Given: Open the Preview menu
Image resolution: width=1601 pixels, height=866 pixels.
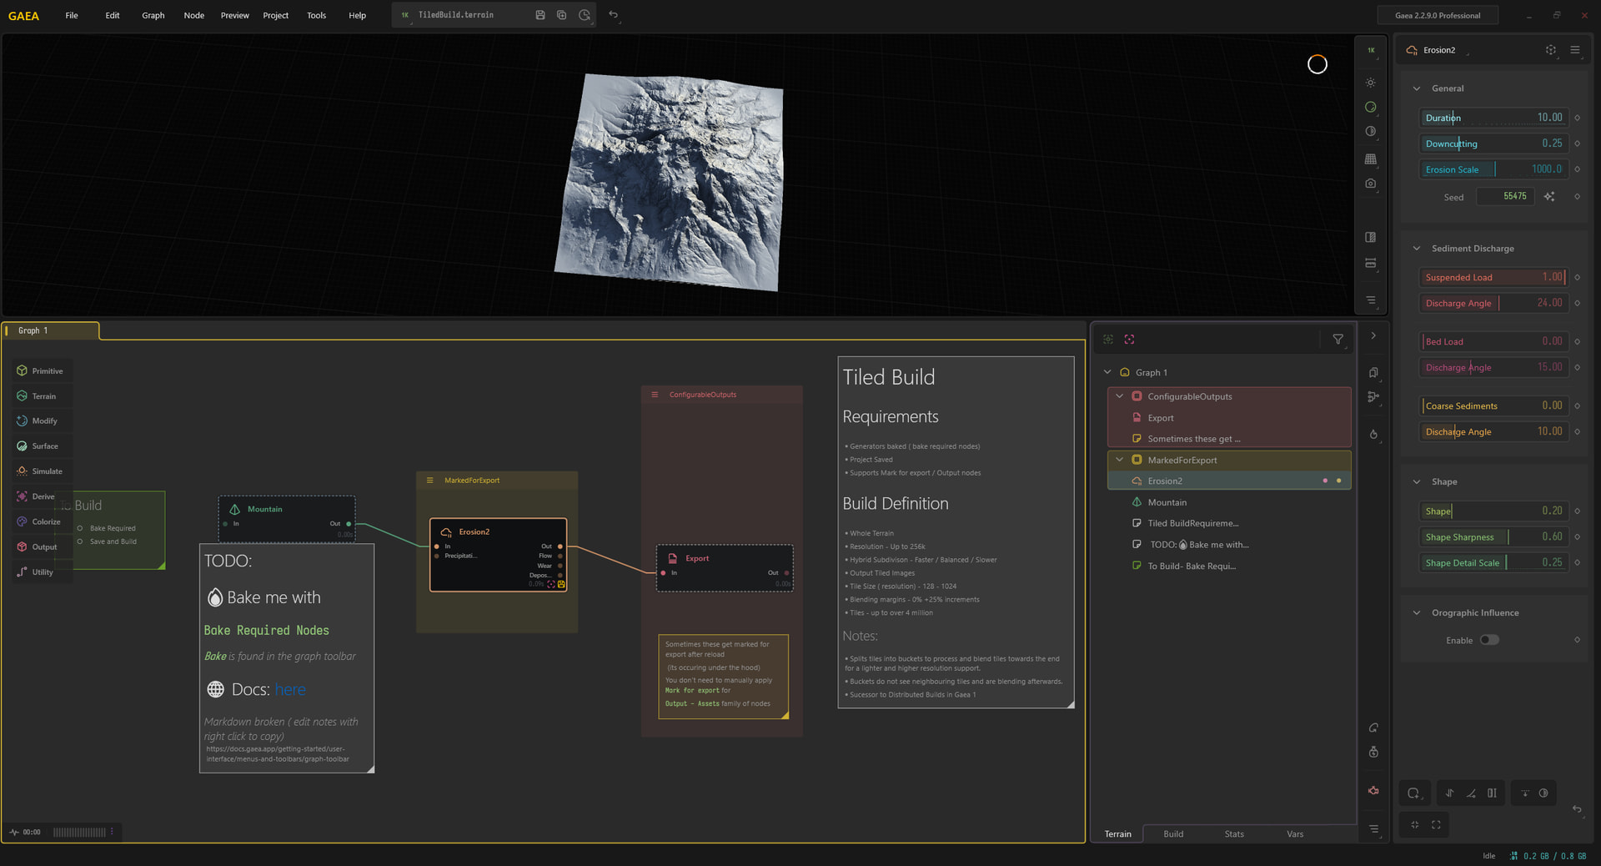Looking at the screenshot, I should [x=234, y=15].
